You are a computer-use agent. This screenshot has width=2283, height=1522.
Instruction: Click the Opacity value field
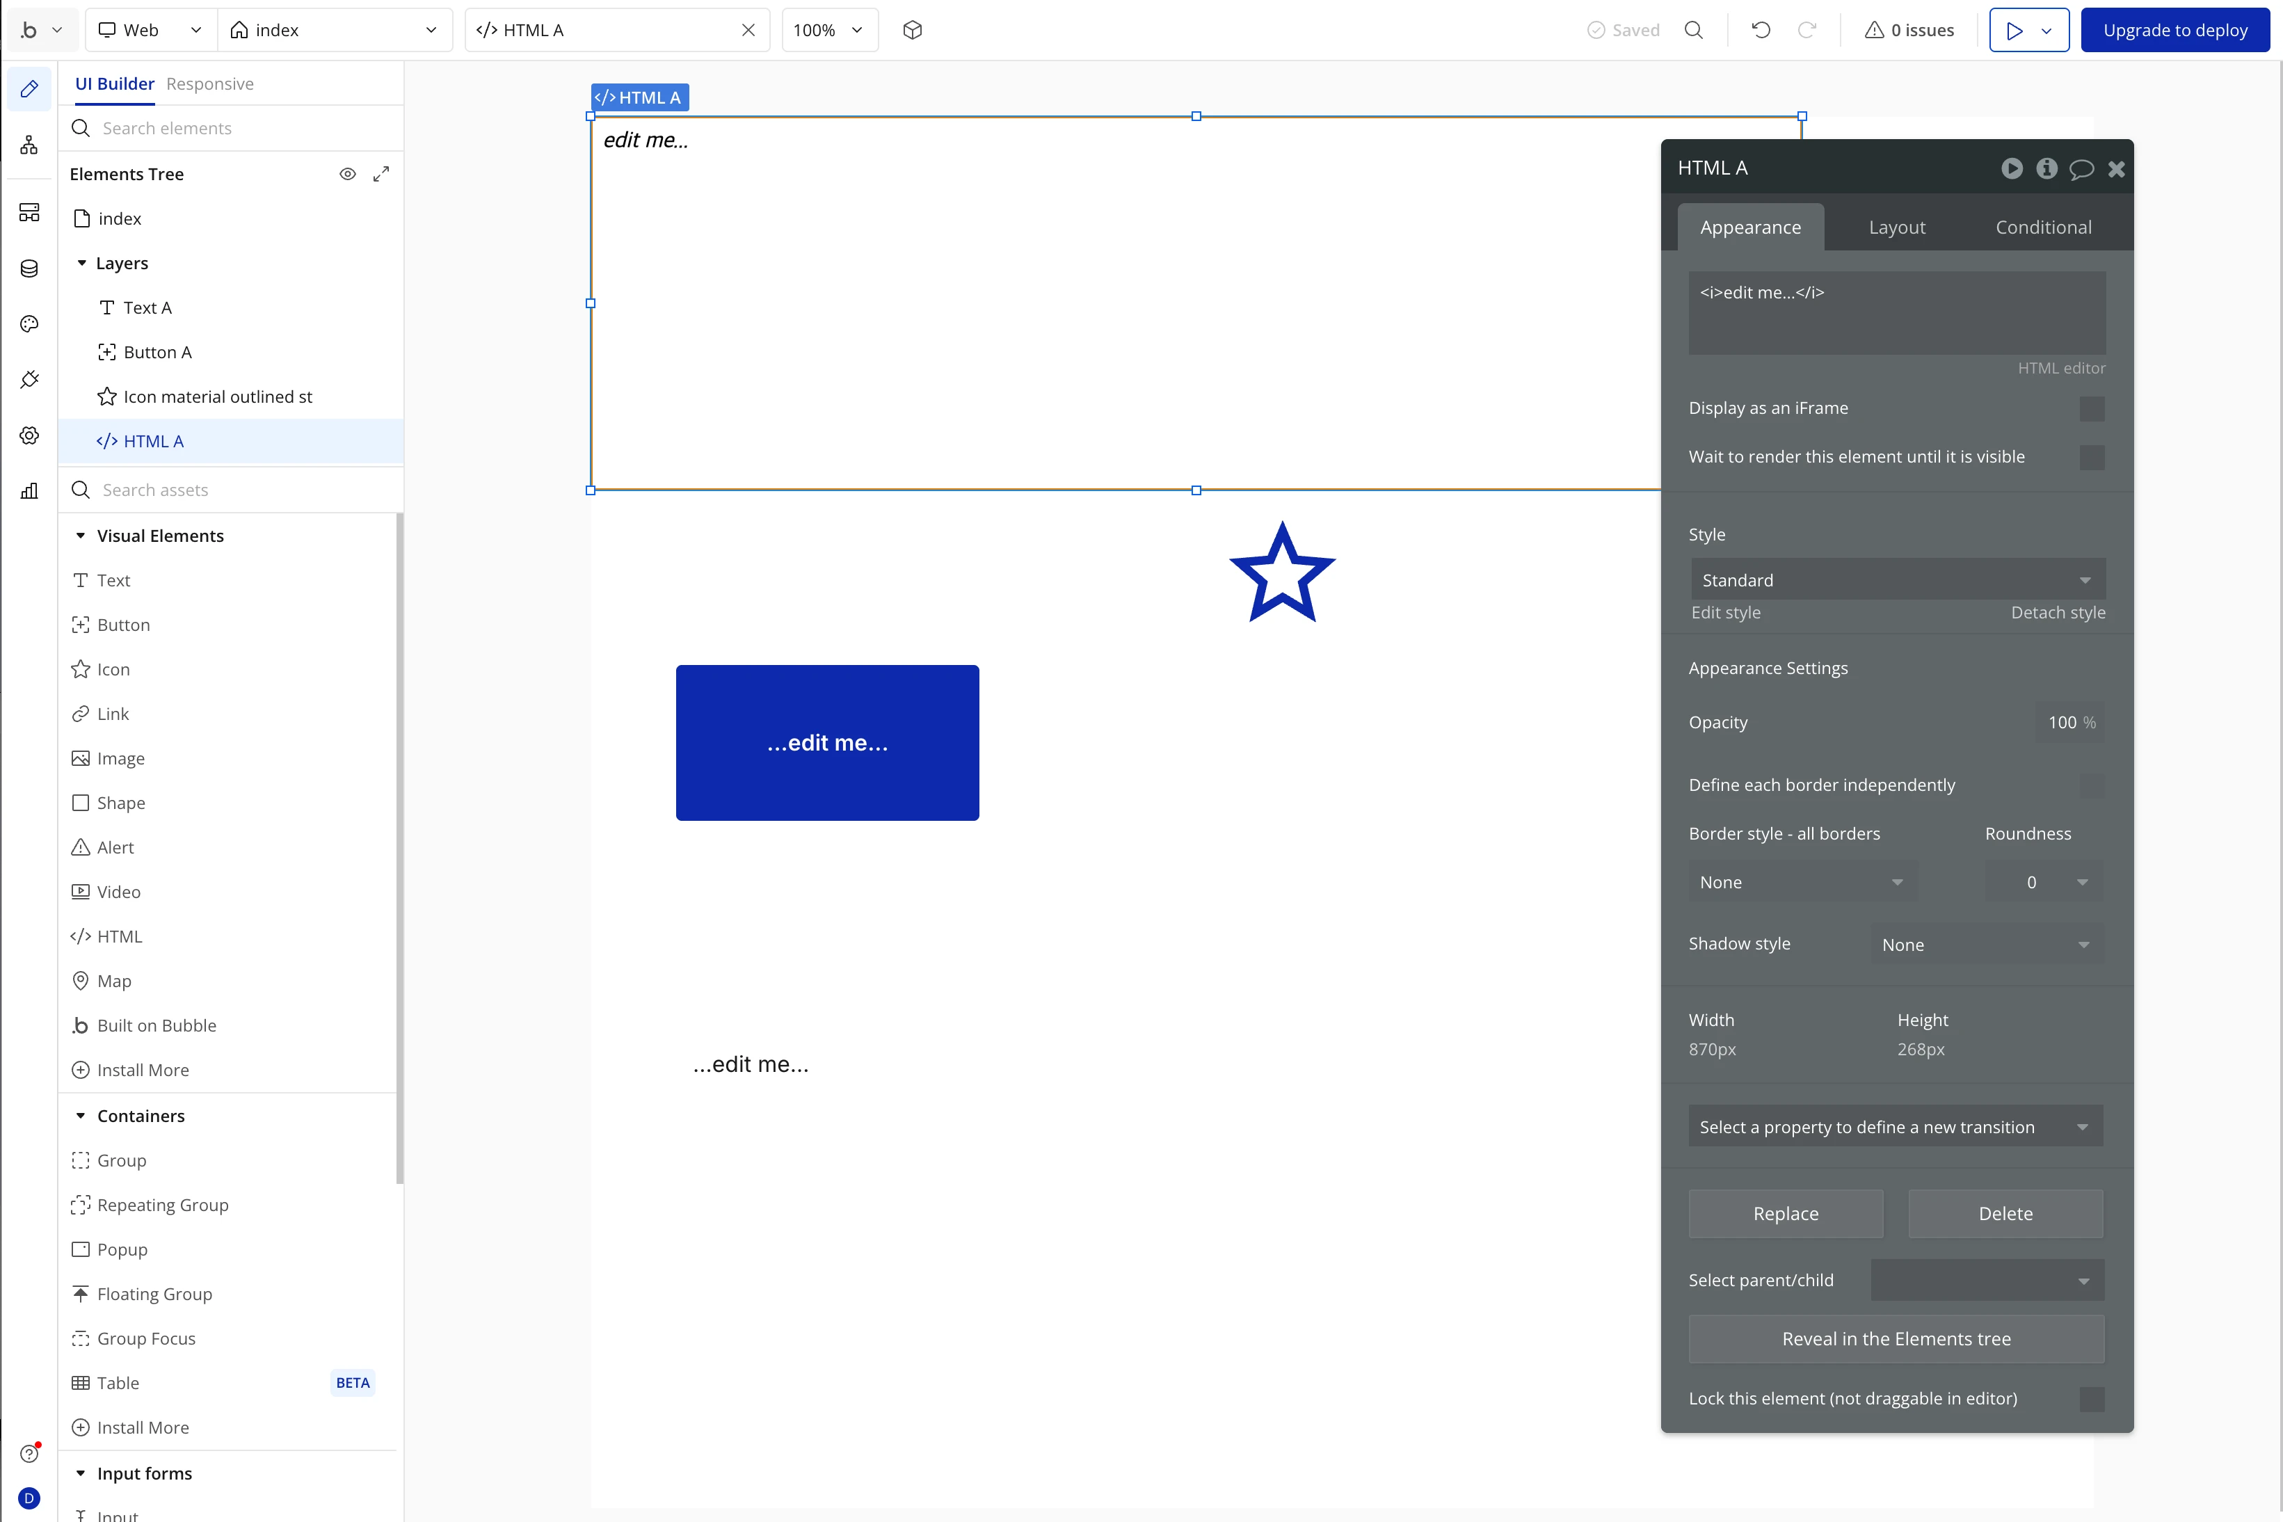[2069, 722]
